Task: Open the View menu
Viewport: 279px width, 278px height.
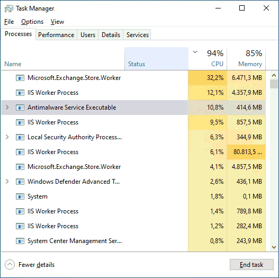Action: (x=57, y=22)
